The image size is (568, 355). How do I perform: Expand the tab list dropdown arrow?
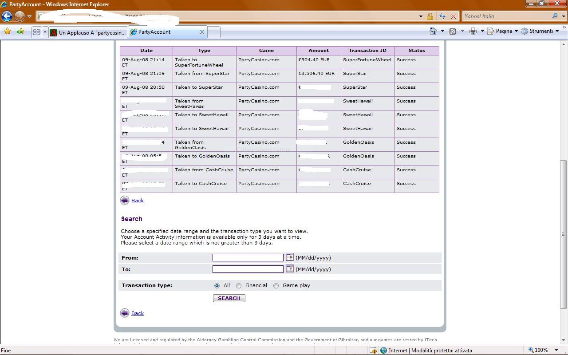[45, 32]
